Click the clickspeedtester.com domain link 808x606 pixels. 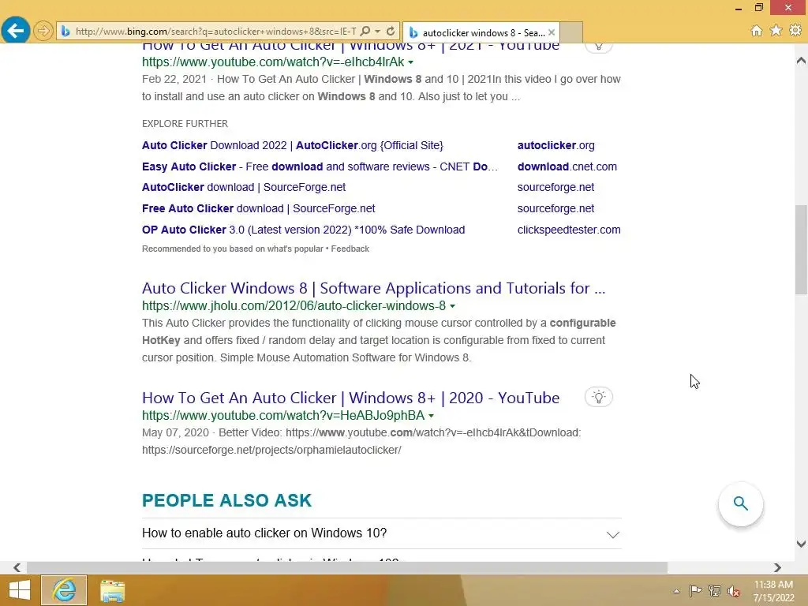click(x=569, y=230)
